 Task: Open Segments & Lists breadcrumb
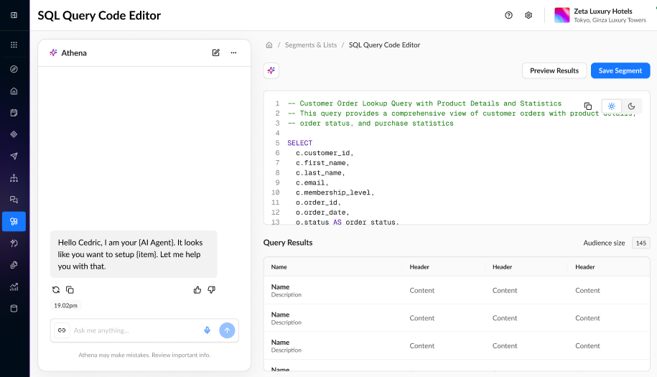pos(311,45)
